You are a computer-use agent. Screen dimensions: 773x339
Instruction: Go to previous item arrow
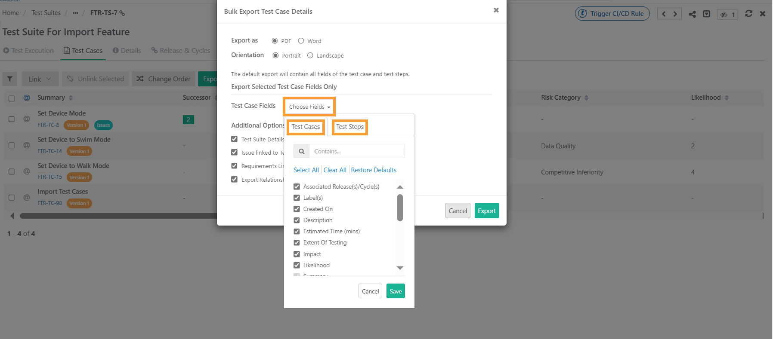664,14
